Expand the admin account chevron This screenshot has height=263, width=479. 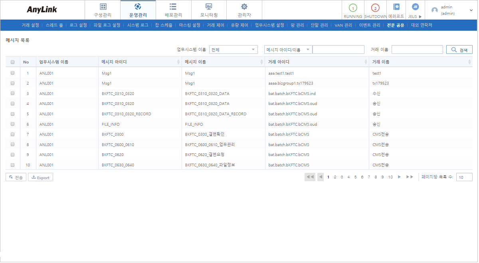point(471,10)
